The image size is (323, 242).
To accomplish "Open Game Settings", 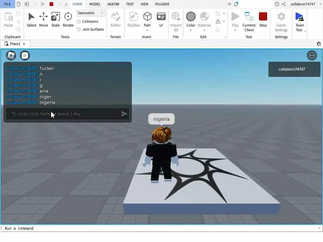I will click(281, 22).
